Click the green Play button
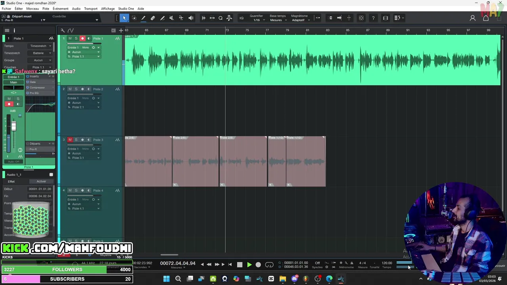507x285 pixels. [x=249, y=265]
